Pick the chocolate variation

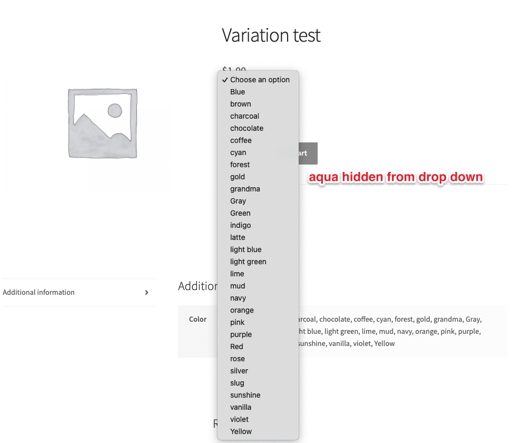247,128
